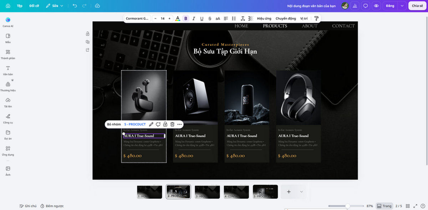Screen dimensions: 428x210
Task: Open the comments speech bubble
Action: tap(366, 6)
